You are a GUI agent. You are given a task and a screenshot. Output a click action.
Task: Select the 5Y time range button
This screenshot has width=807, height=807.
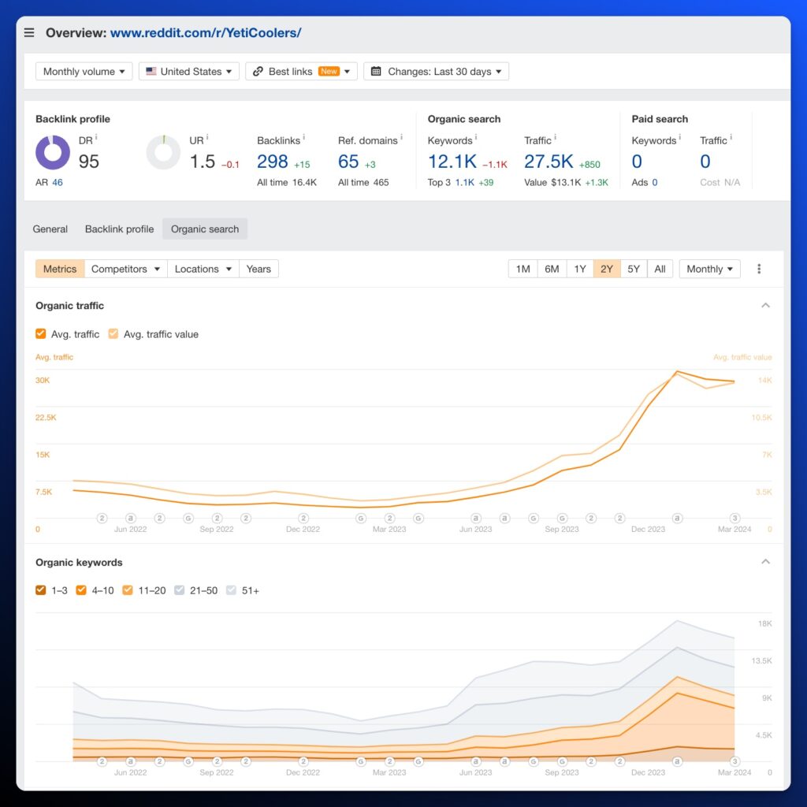634,269
